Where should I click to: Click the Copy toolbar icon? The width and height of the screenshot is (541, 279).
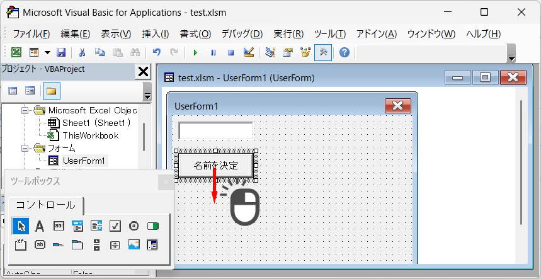coord(100,52)
